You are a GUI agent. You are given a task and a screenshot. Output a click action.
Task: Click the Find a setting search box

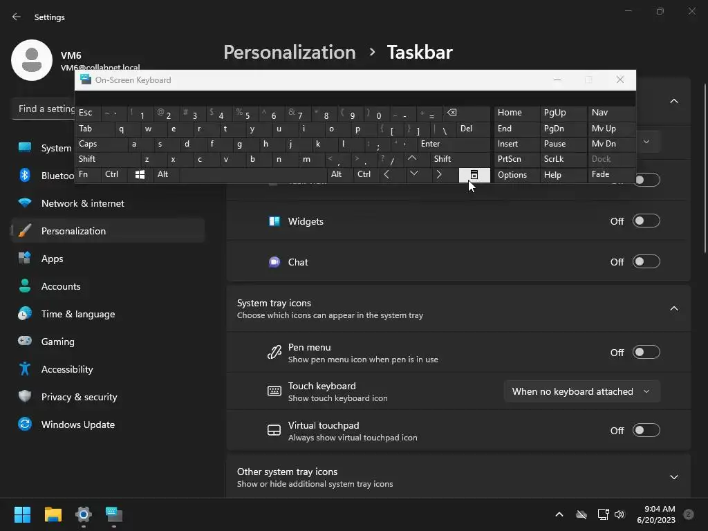point(44,109)
